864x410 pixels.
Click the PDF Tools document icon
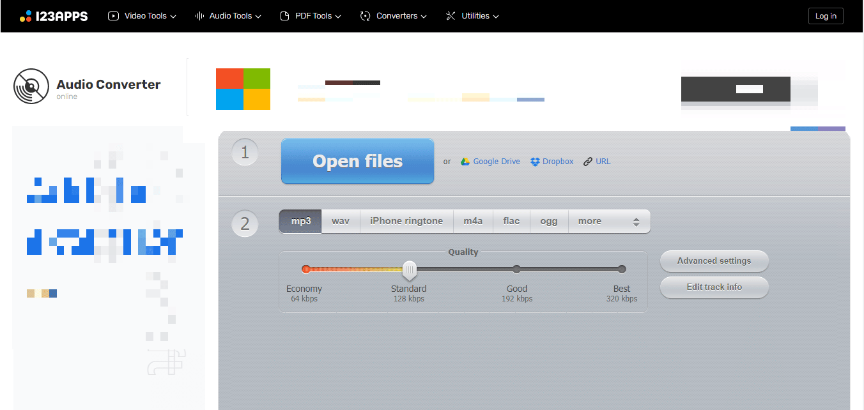coord(285,16)
